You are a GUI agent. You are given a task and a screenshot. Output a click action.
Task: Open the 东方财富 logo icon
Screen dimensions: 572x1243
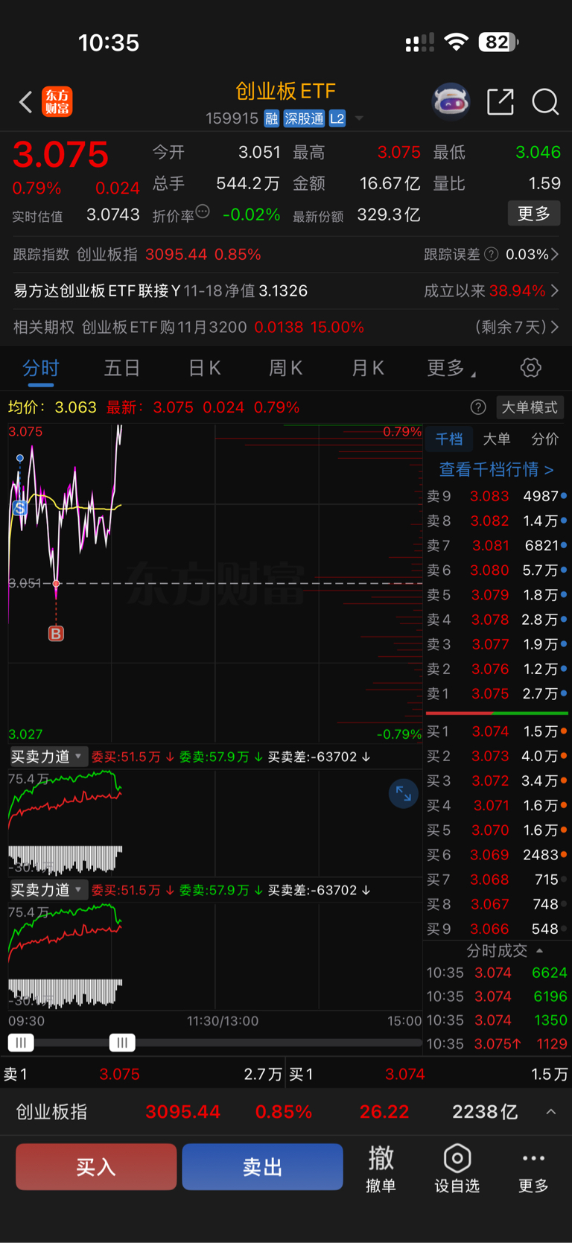[57, 101]
